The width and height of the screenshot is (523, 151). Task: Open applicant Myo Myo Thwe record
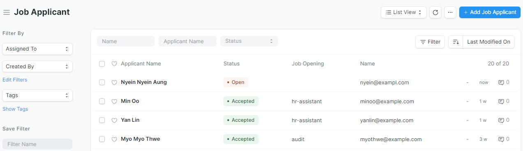pos(140,139)
